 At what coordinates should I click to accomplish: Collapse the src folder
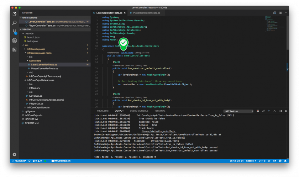(54, 45)
